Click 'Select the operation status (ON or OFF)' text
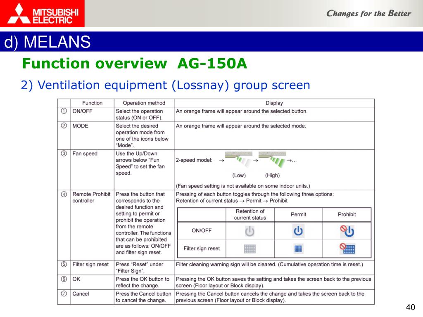The width and height of the screenshot is (423, 317). pos(139,115)
